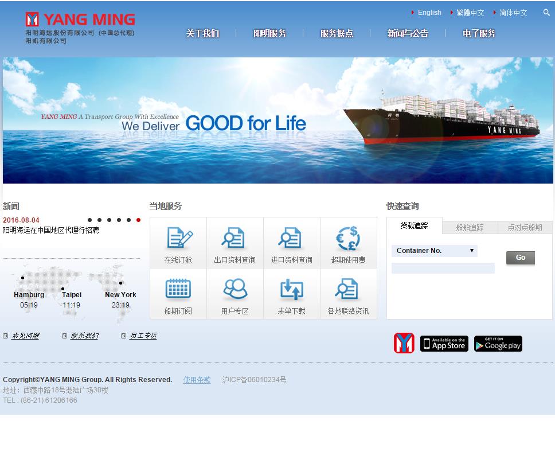
Task: Open the 船期订阅 calendar icon
Action: pos(178,289)
